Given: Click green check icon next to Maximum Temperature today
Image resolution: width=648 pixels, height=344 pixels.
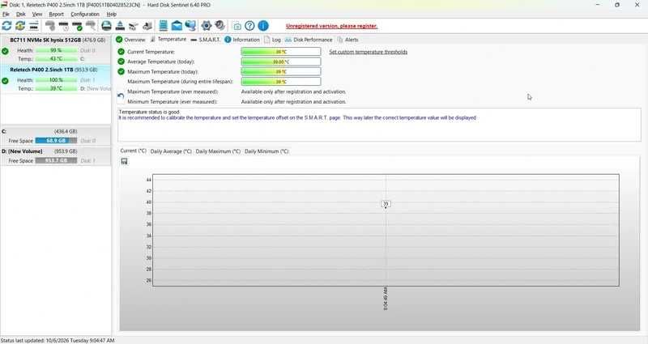Looking at the screenshot, I should point(121,71).
